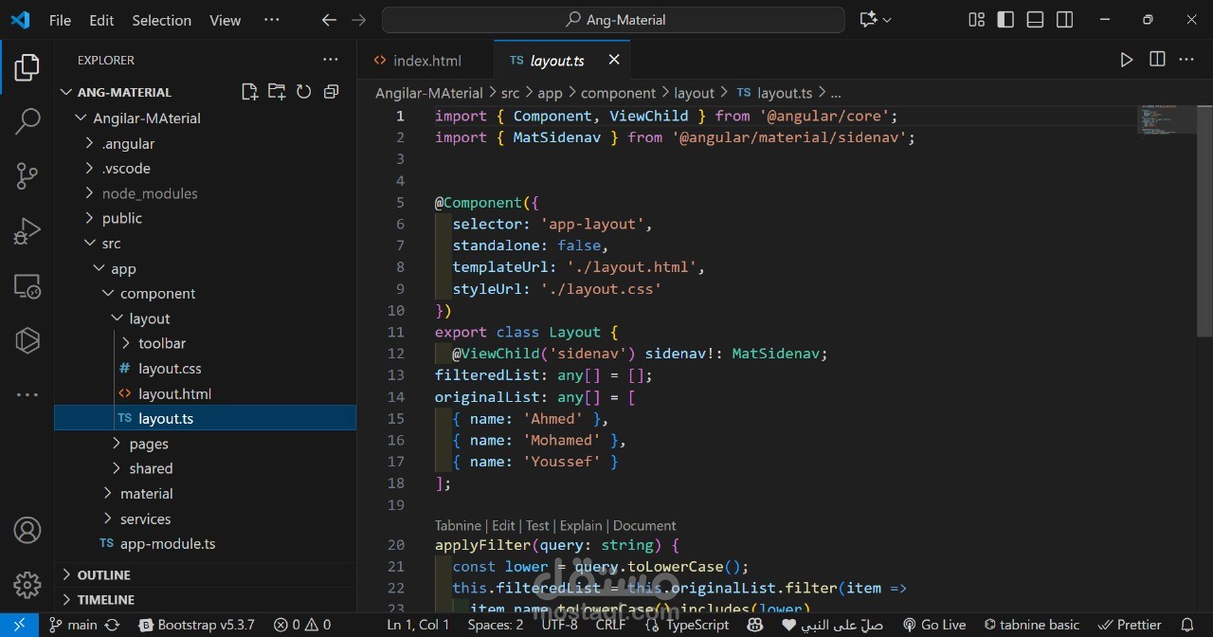Expand the node_modules folder
This screenshot has height=637, width=1213.
(x=206, y=193)
